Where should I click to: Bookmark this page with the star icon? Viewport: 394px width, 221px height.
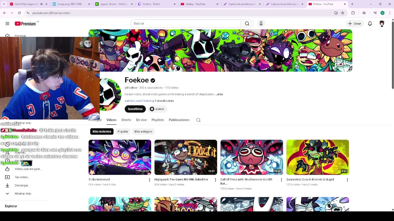[343, 13]
